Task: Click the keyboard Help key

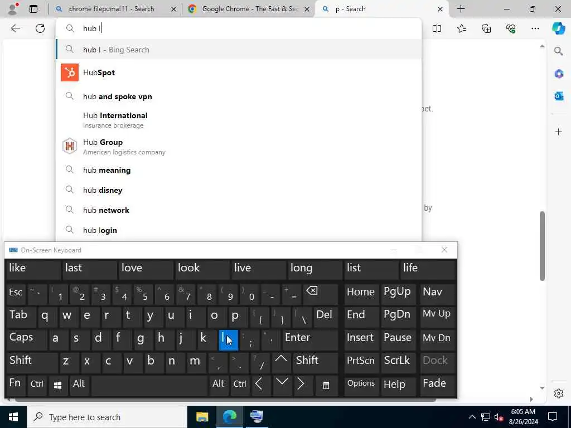Action: pos(398,386)
